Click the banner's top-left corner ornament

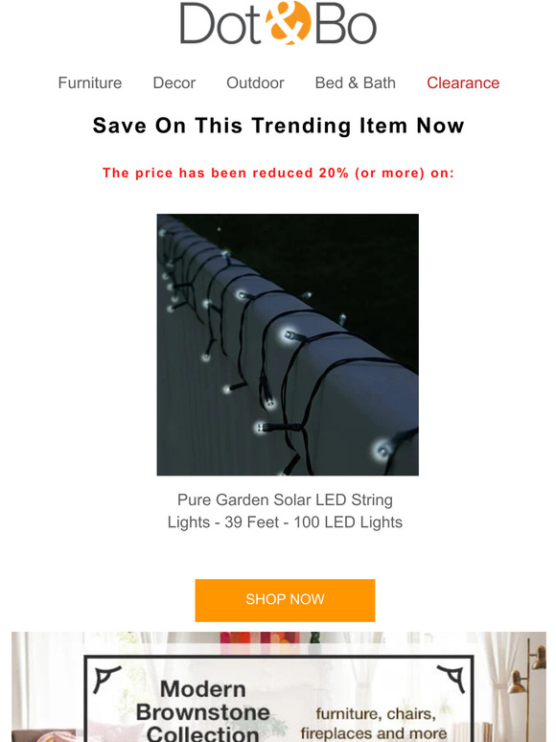pyautogui.click(x=107, y=679)
